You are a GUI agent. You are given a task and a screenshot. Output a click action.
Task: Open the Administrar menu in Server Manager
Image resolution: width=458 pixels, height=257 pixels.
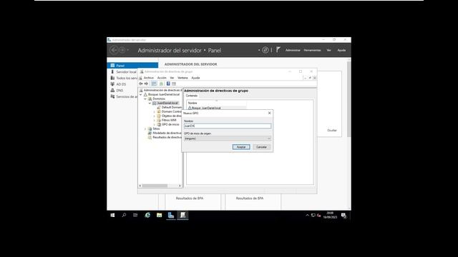[x=293, y=50]
